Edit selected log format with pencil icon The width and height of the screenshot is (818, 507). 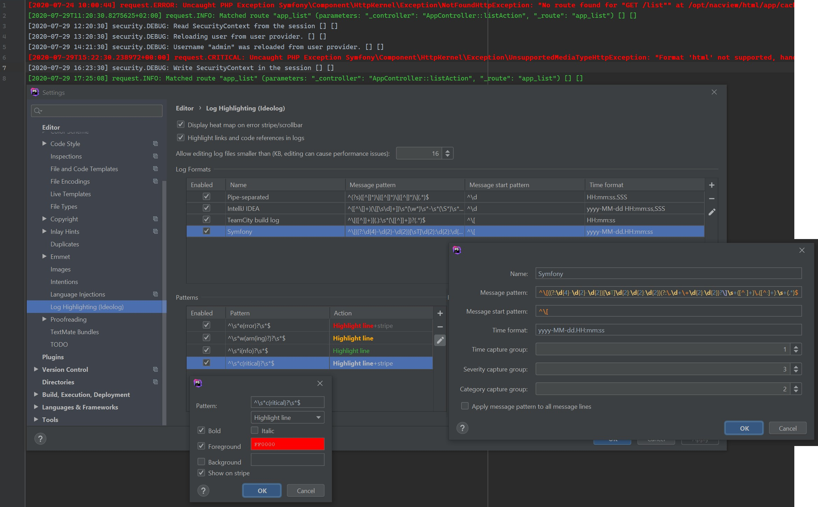[711, 212]
